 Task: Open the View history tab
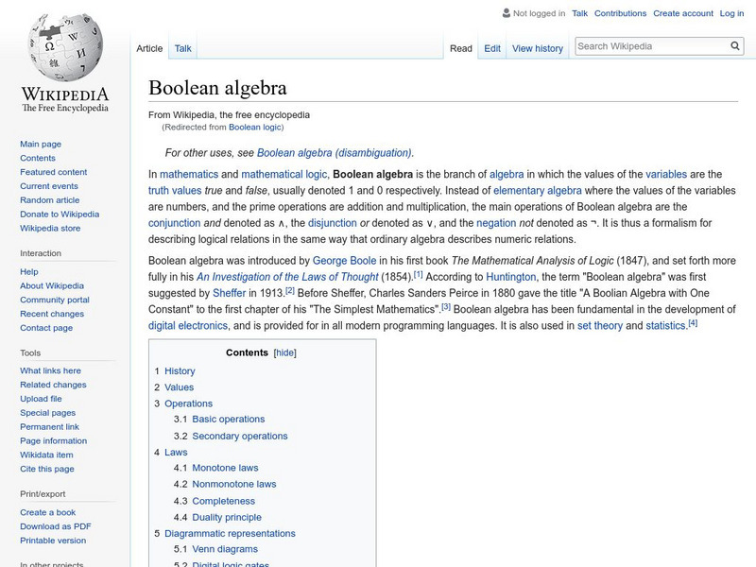pos(537,47)
